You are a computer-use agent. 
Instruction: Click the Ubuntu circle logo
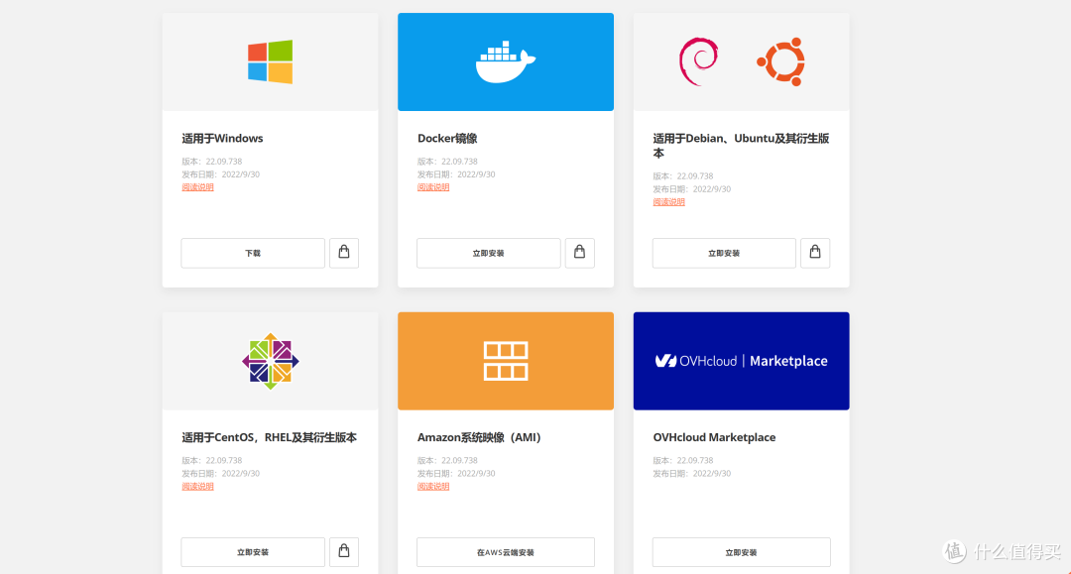coord(781,61)
